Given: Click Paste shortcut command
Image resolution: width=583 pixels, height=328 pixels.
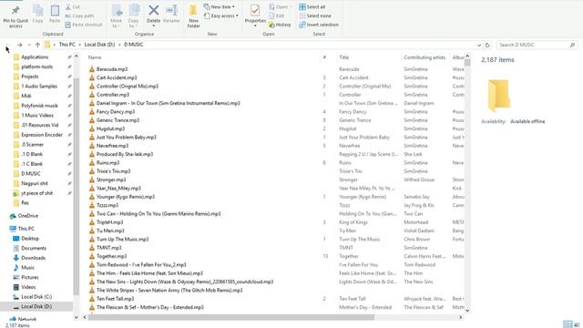Looking at the screenshot, I should point(83,25).
